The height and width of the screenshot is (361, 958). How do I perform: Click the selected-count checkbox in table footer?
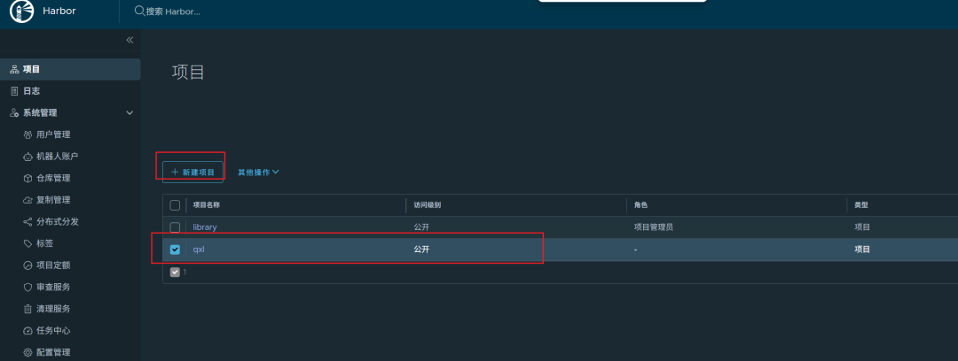(175, 272)
